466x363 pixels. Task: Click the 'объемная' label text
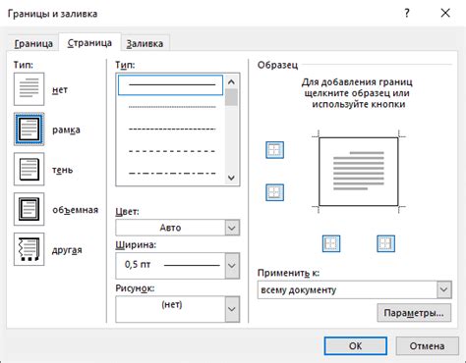click(x=76, y=210)
